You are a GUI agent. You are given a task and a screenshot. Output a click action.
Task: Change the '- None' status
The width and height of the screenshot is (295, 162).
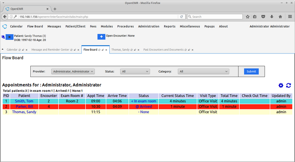[x=144, y=112]
